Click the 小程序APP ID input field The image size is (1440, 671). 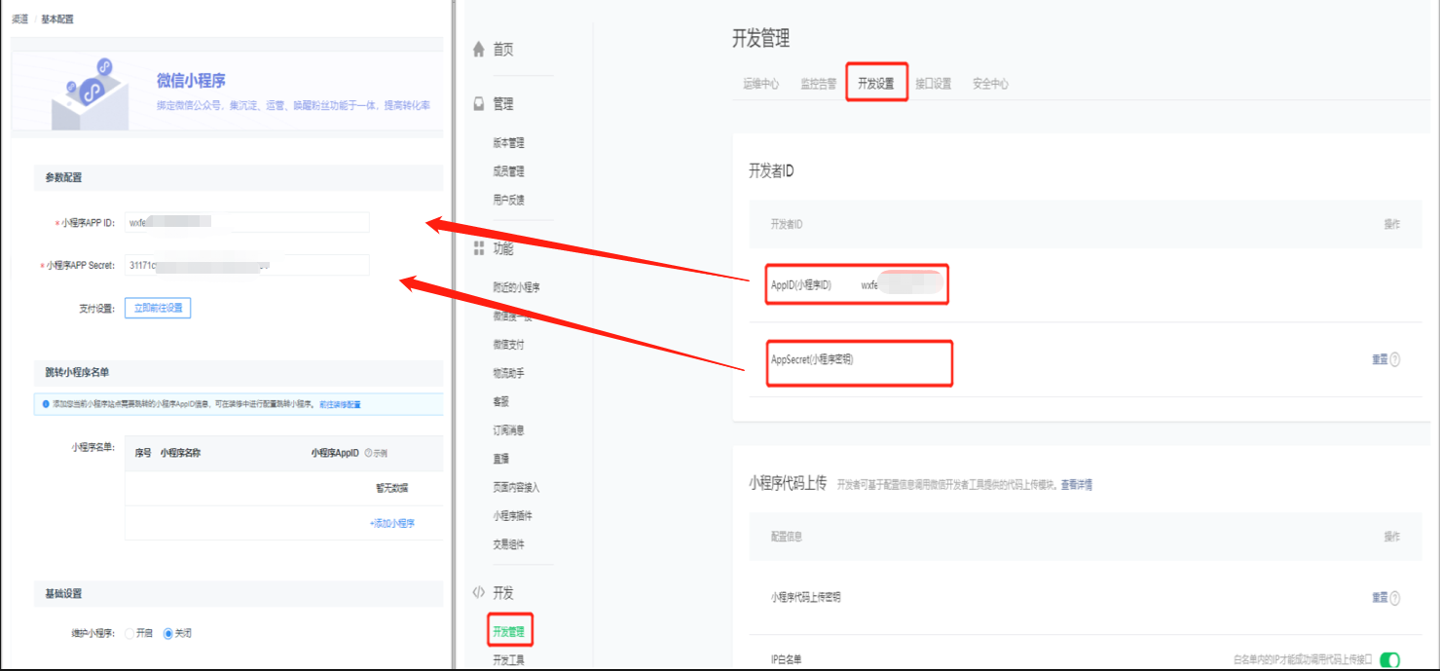[x=246, y=223]
